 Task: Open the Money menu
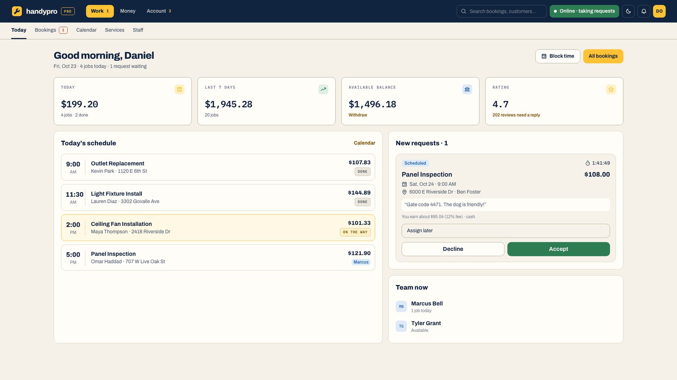click(128, 11)
